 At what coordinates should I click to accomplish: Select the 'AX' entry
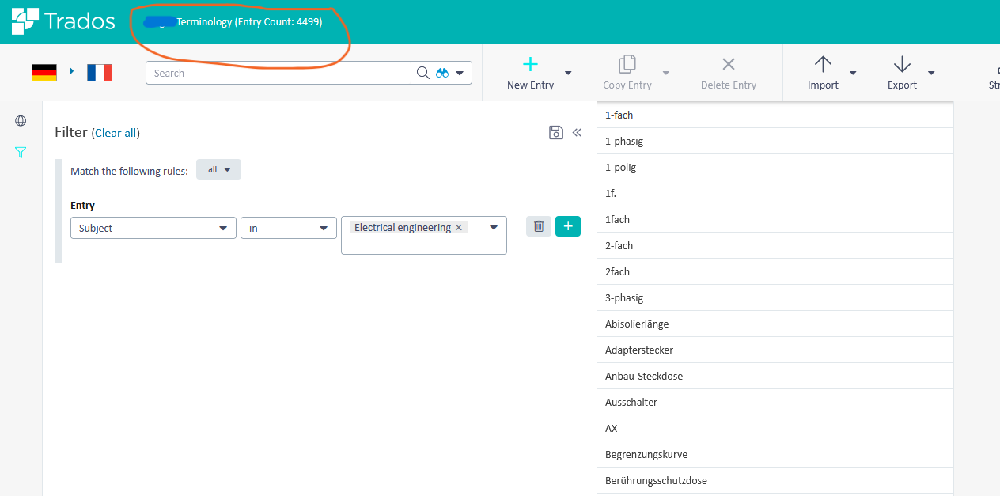[775, 428]
